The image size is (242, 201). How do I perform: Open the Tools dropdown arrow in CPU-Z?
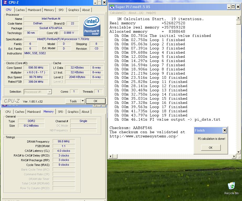(83, 101)
